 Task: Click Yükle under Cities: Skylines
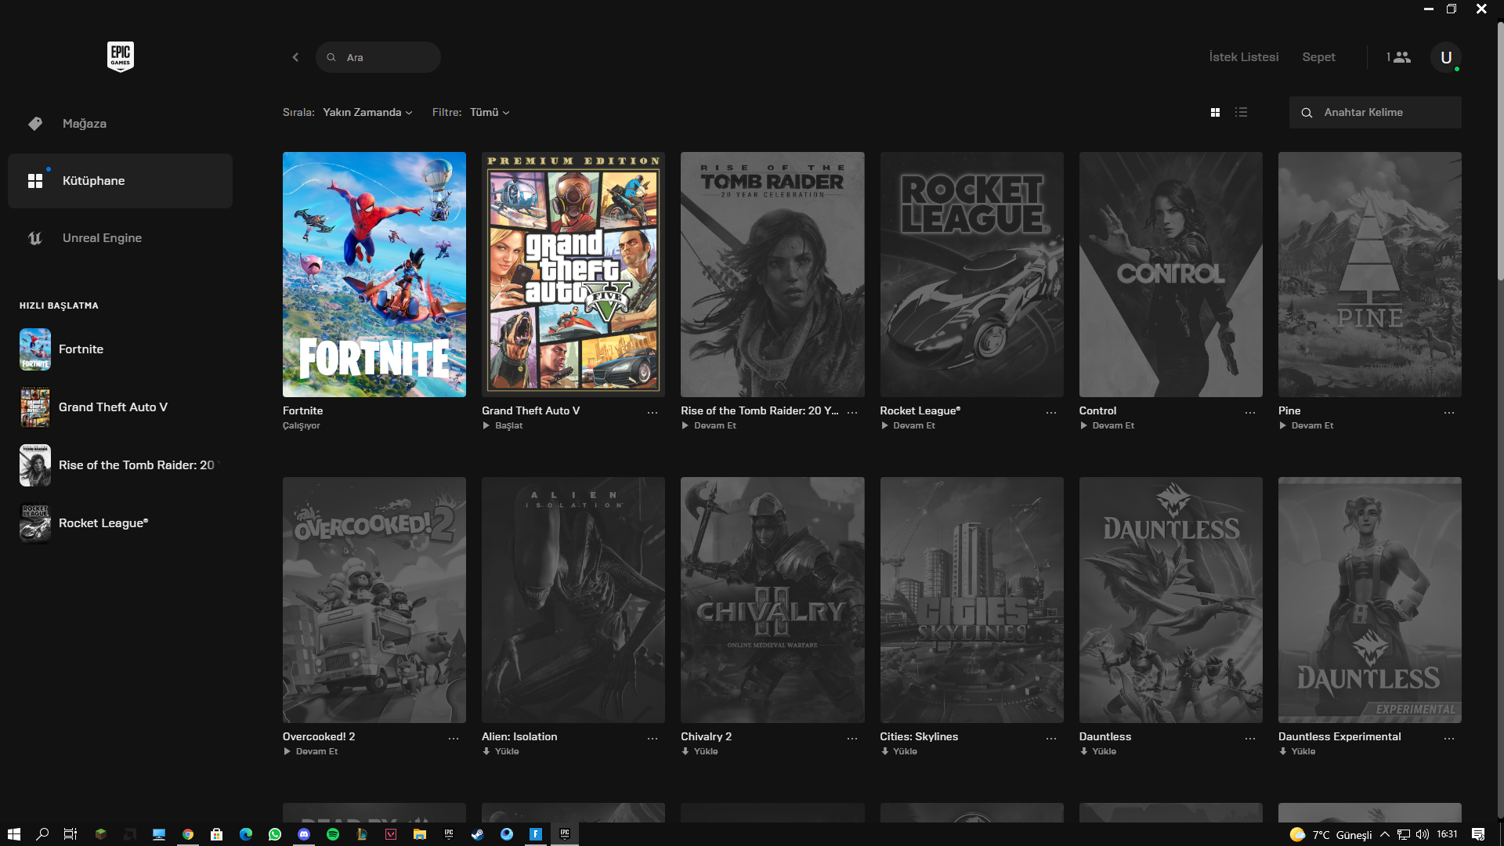pyautogui.click(x=898, y=752)
